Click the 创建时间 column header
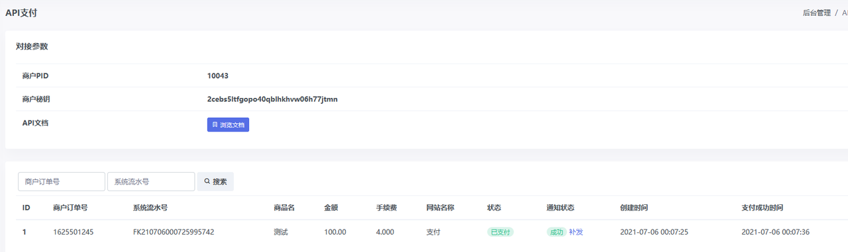848x252 pixels. (634, 208)
